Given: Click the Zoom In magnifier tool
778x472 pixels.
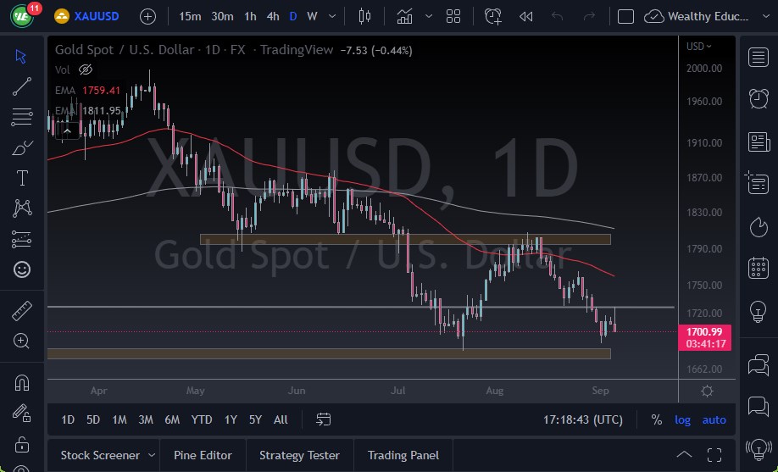Looking at the screenshot, I should 22,341.
